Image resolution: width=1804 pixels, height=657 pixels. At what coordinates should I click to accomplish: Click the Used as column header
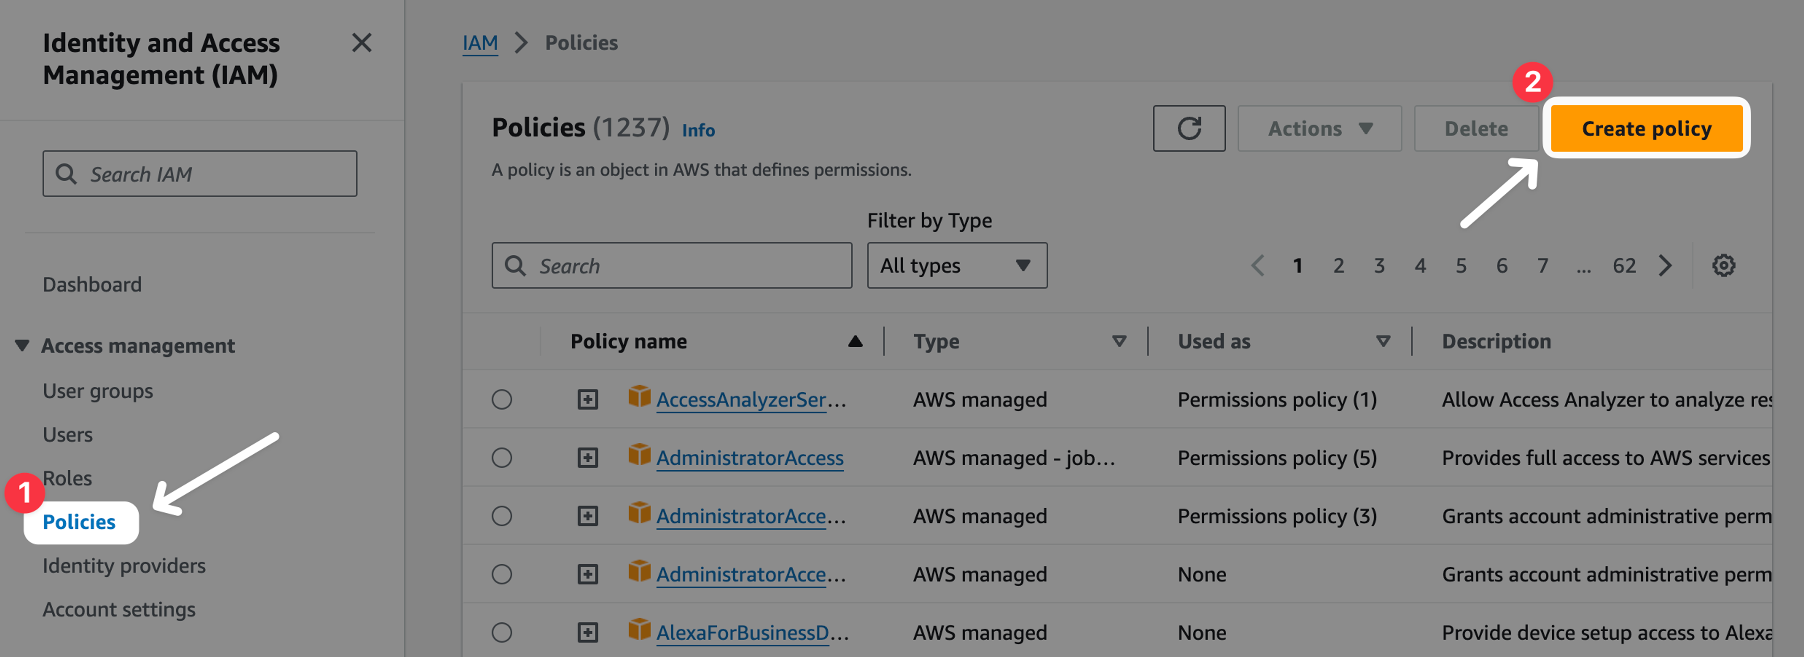[1213, 342]
